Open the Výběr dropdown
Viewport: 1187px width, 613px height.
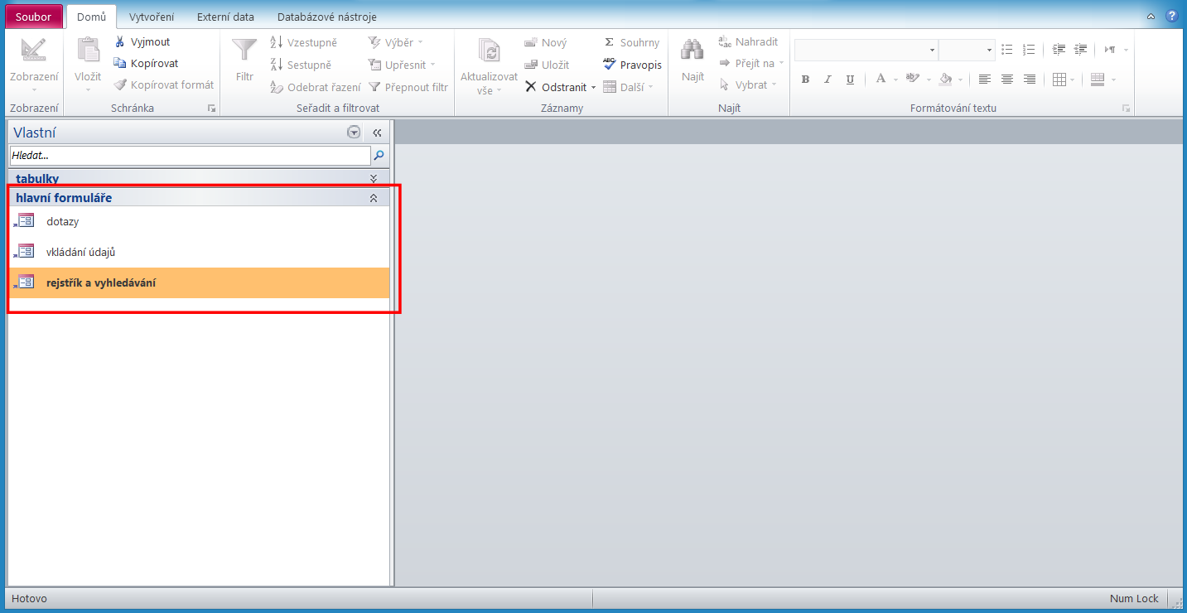tap(395, 42)
